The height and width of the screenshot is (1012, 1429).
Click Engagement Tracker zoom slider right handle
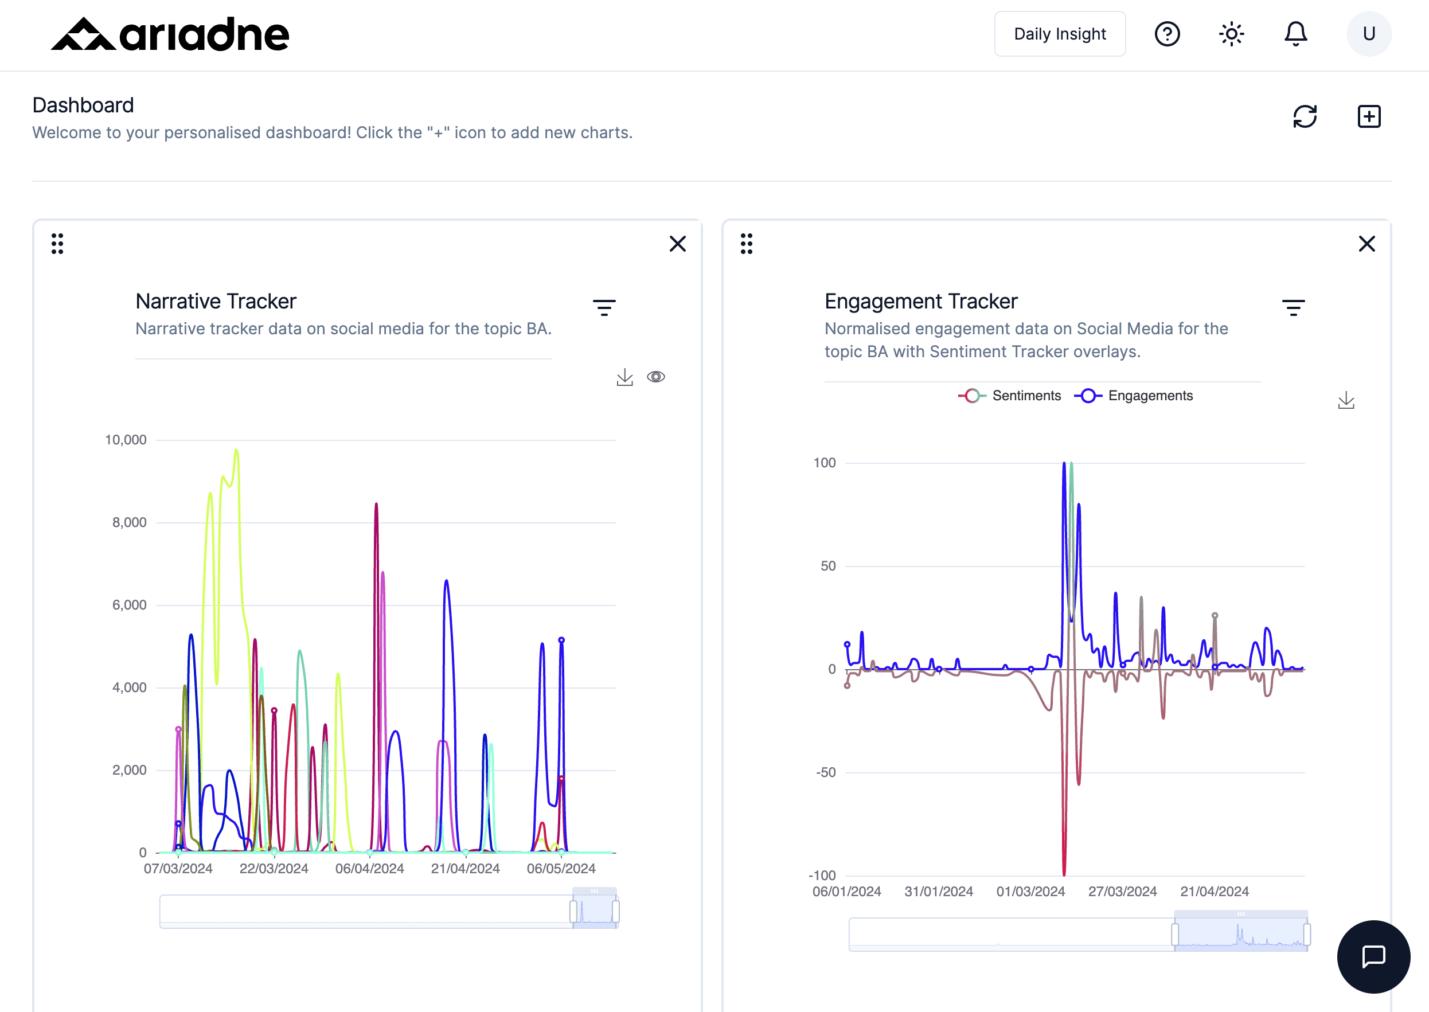[x=1307, y=935]
